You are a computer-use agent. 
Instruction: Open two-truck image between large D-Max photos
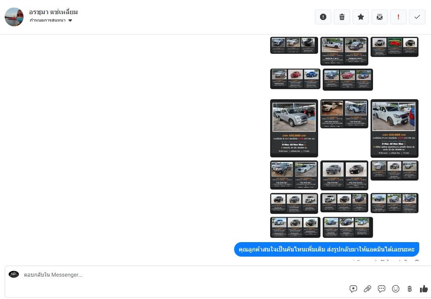(344, 114)
